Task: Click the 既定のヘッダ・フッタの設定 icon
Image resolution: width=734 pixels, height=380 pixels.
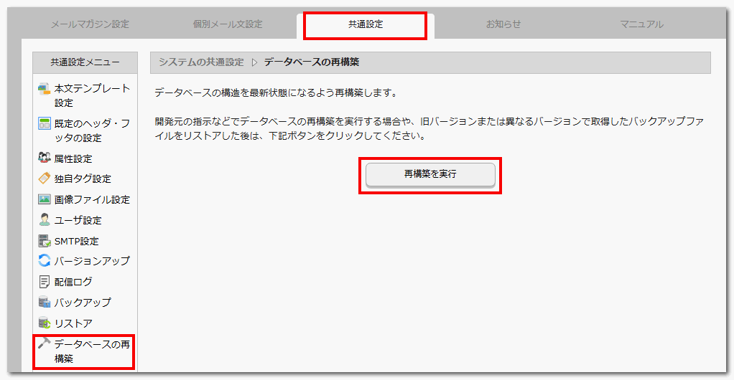Action: [x=44, y=123]
